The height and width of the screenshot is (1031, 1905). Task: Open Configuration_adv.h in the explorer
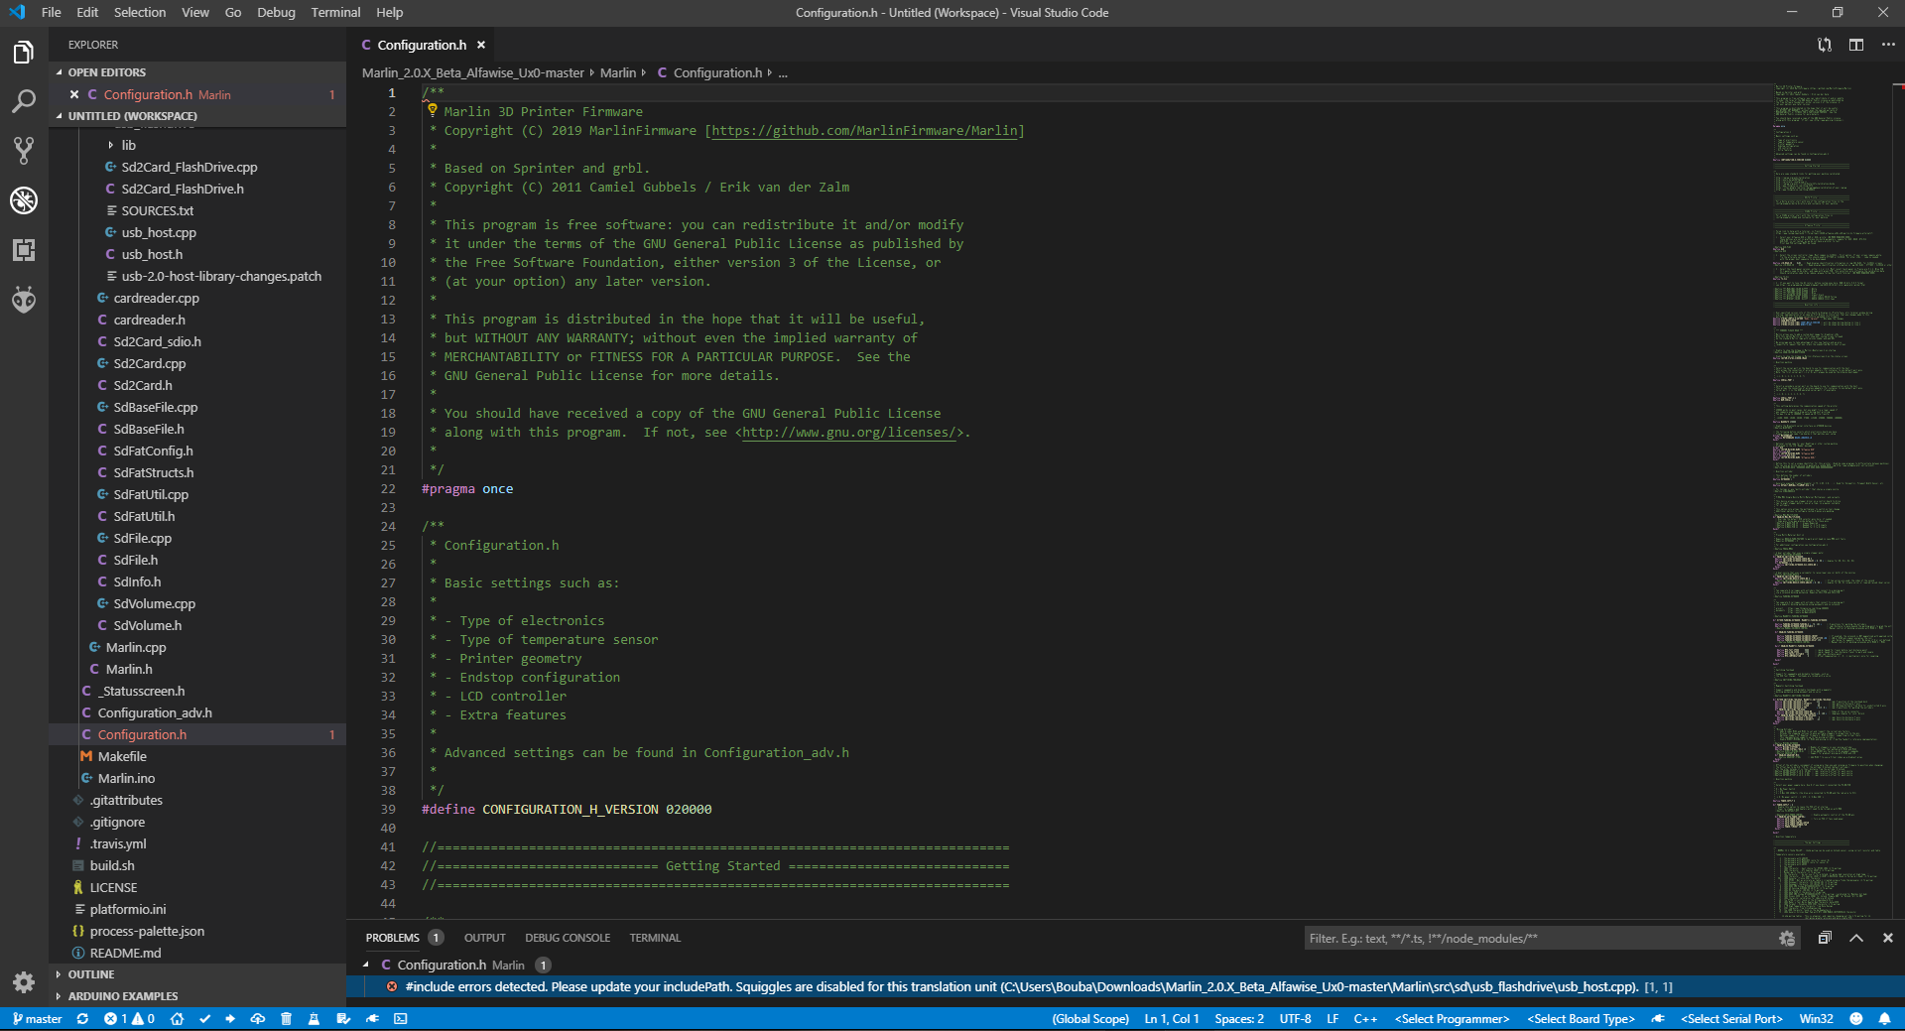point(155,712)
